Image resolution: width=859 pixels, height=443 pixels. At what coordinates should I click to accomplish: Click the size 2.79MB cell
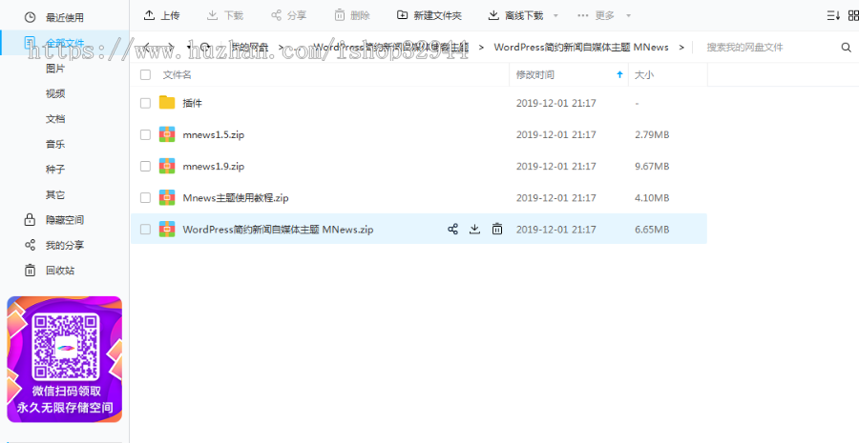(652, 134)
